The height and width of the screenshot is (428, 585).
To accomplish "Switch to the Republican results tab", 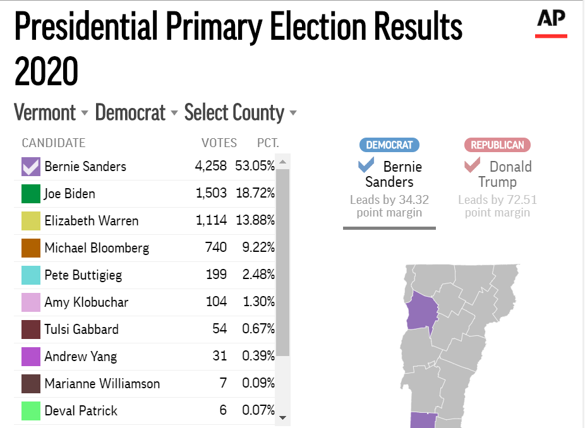I will point(497,145).
